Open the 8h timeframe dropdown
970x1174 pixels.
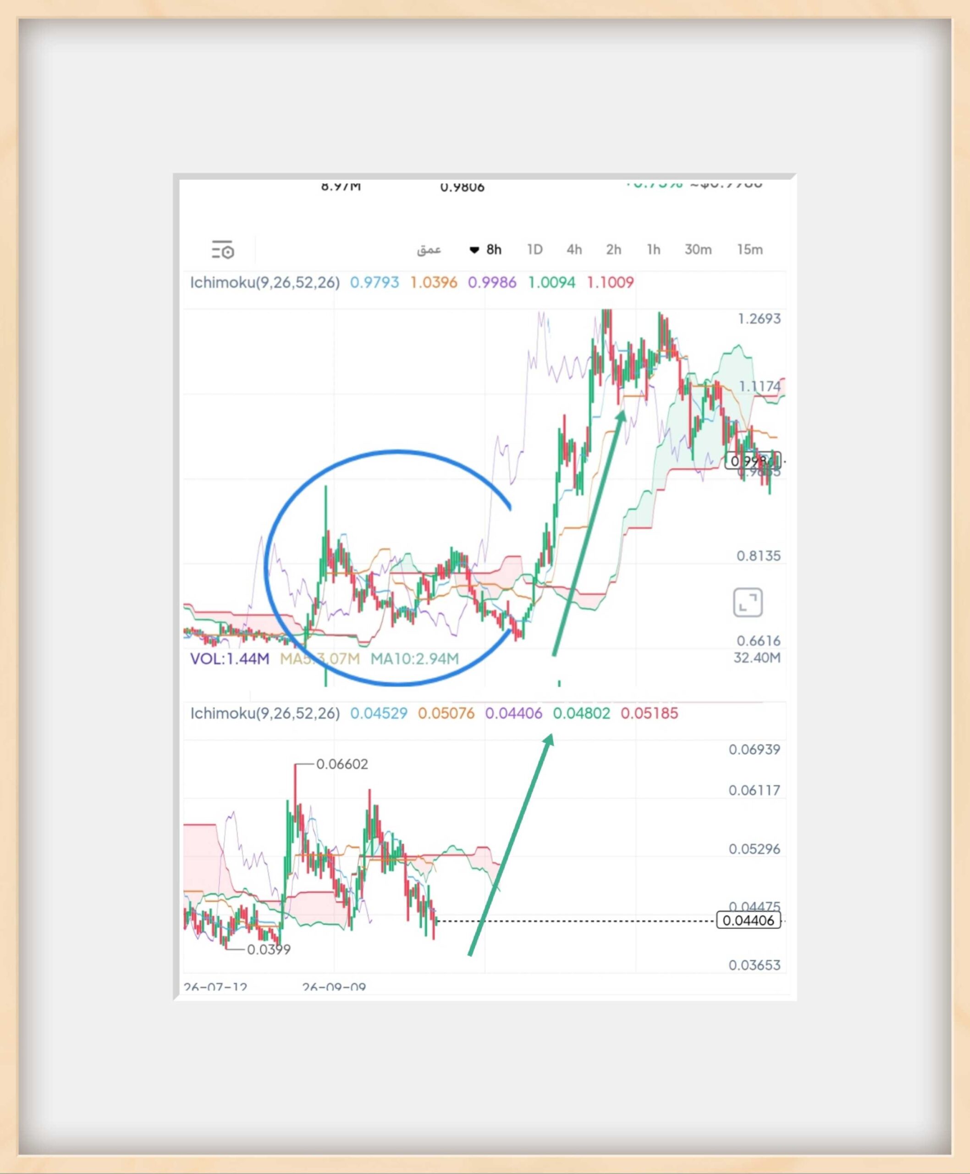485,249
